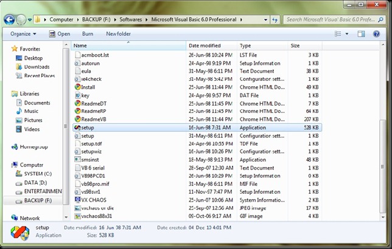392x249 pixels.
Task: Select the ENTERTAINMENT drive in the sidebar
Action: tap(38, 191)
